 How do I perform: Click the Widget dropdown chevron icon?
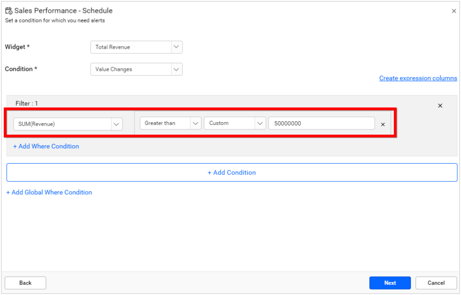click(176, 47)
